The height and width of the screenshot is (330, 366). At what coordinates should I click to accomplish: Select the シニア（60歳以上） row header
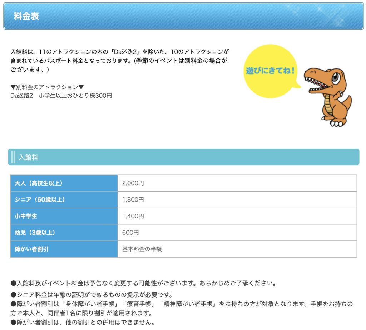pos(40,200)
